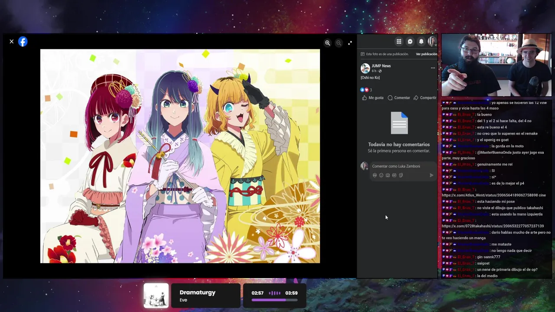Click chat message 'la gorda en la moto'

click(x=507, y=146)
